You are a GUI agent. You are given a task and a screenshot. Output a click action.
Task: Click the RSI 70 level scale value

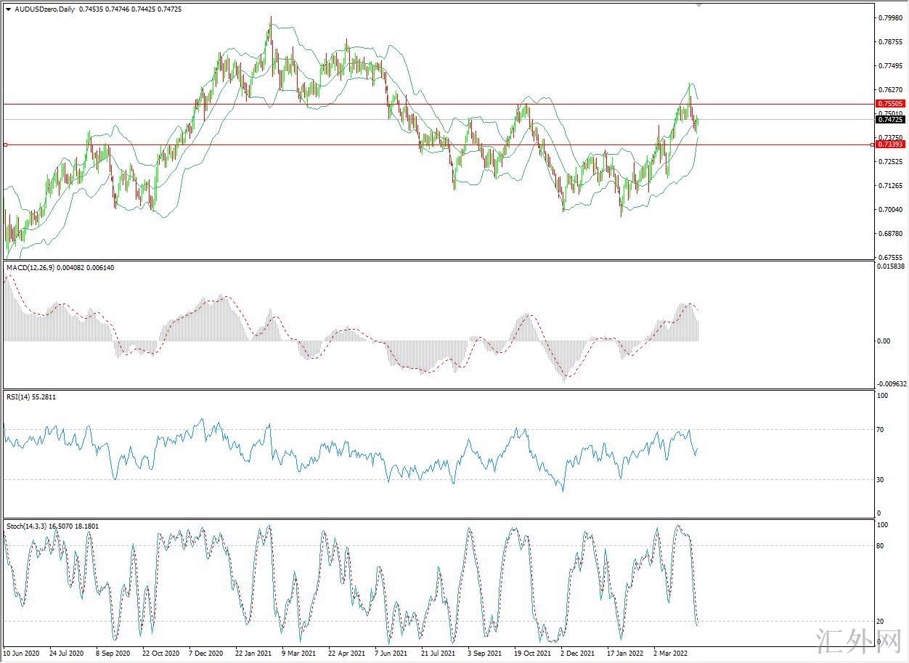click(x=881, y=430)
